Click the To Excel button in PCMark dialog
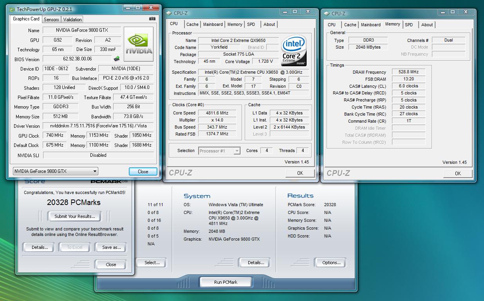Image resolution: width=484 pixels, height=301 pixels. click(74, 247)
